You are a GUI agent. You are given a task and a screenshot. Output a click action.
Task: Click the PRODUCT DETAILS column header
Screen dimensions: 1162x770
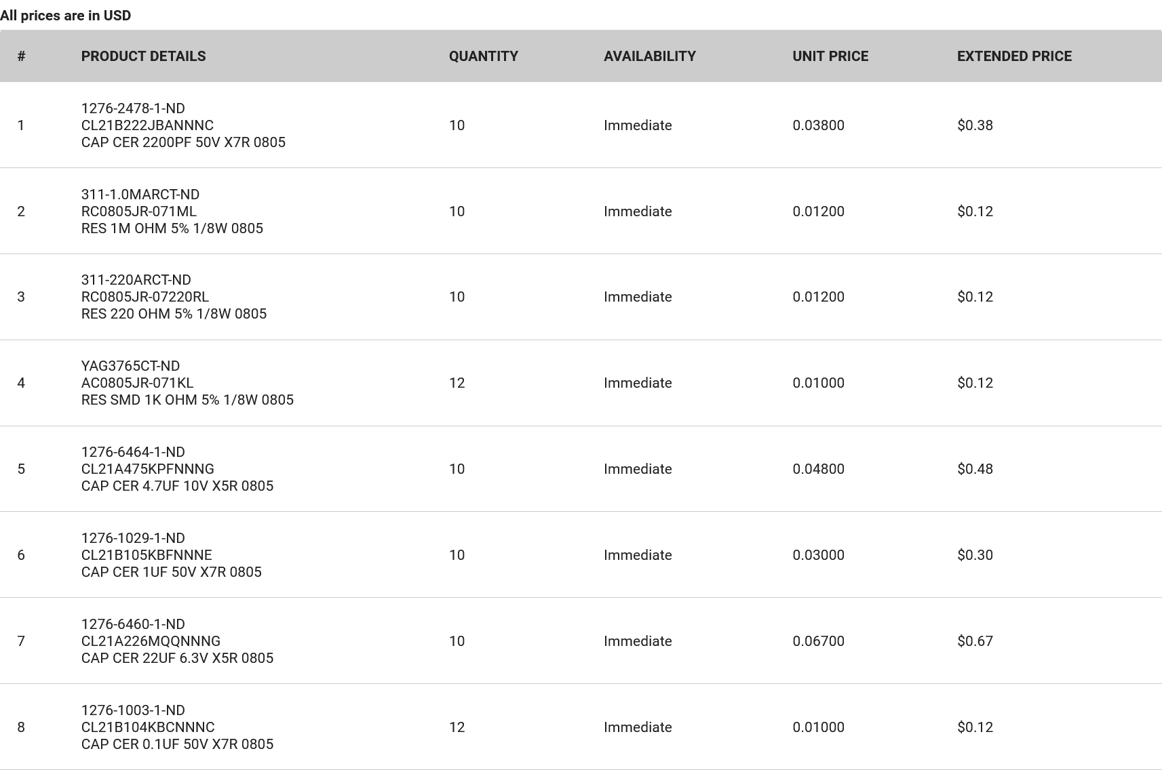coord(143,56)
